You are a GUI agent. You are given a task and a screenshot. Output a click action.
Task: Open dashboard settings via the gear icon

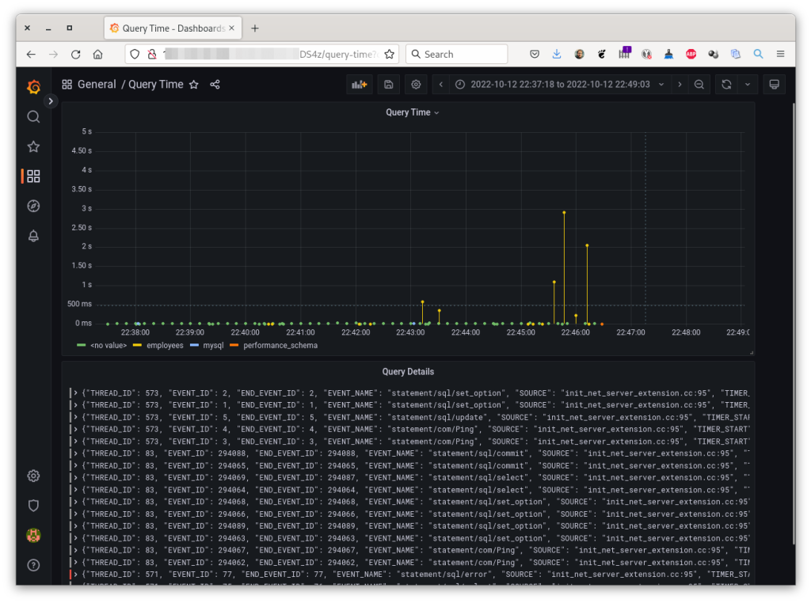click(x=416, y=84)
